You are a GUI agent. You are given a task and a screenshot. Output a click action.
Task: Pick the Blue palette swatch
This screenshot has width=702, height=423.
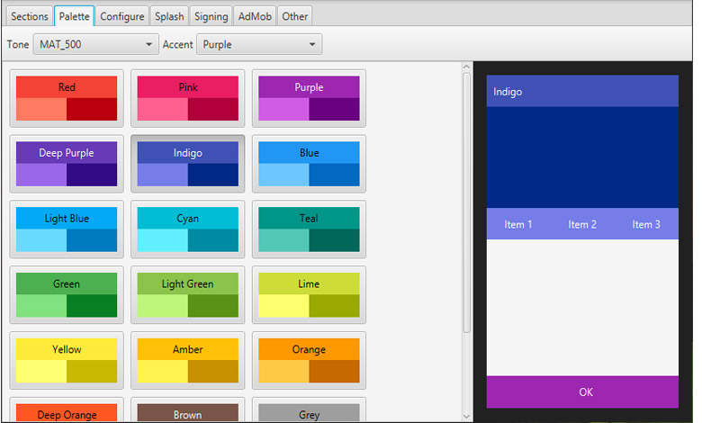[x=309, y=164]
